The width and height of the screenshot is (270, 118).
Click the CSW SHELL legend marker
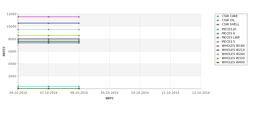[218, 25]
